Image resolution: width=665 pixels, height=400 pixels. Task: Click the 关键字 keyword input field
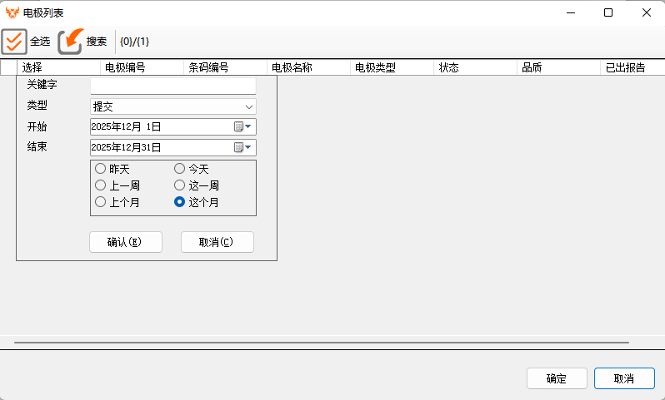[173, 86]
